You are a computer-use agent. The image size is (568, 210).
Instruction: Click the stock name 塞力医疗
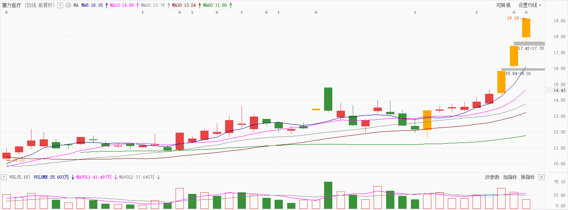(11, 5)
